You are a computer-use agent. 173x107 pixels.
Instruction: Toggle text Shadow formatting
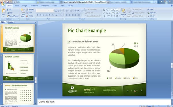[50, 15]
